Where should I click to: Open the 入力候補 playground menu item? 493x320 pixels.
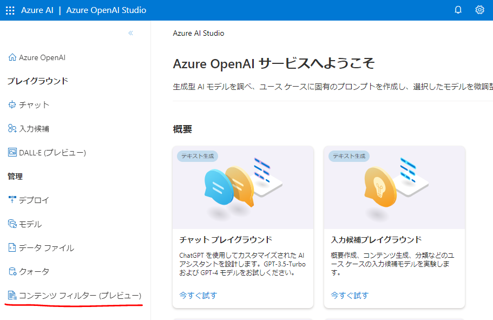34,129
